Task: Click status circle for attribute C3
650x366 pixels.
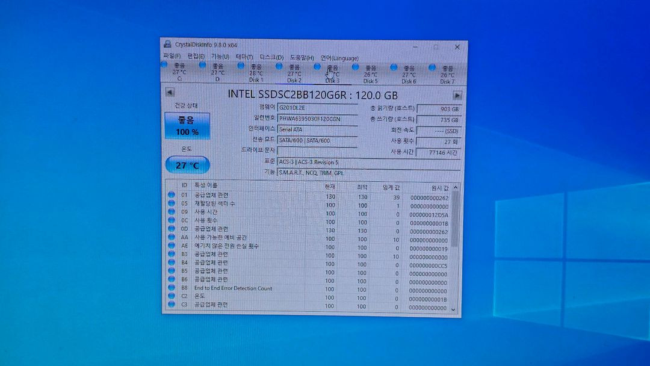Action: (171, 304)
